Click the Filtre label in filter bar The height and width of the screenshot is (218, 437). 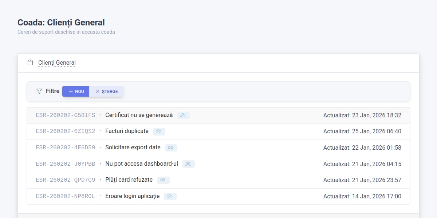pyautogui.click(x=52, y=91)
